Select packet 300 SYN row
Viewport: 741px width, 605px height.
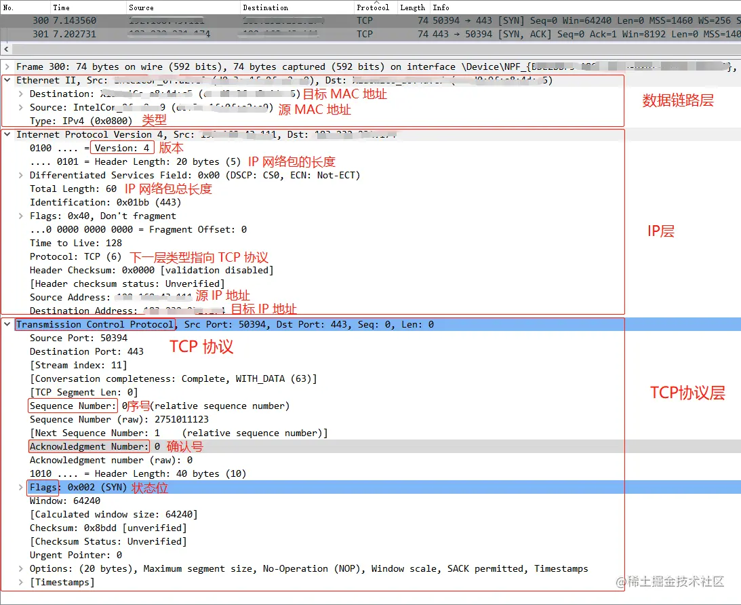(x=370, y=20)
